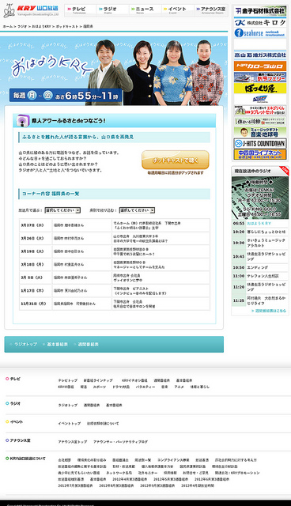Click アナウンス室トップ footer link
Screen dimensions: 291x506
click(x=73, y=441)
